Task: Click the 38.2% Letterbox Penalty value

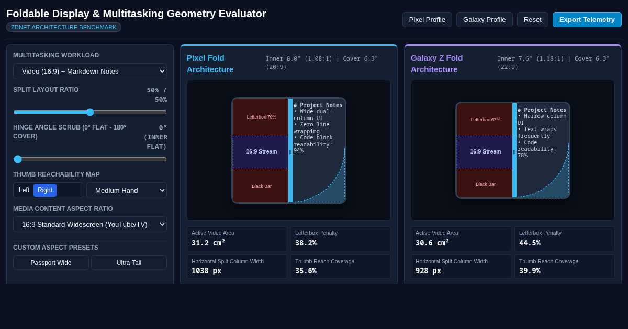Action: (306, 243)
